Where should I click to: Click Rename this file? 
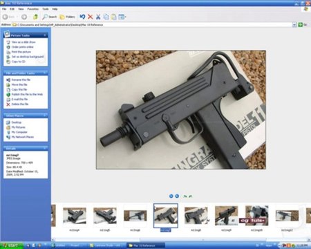[18, 80]
